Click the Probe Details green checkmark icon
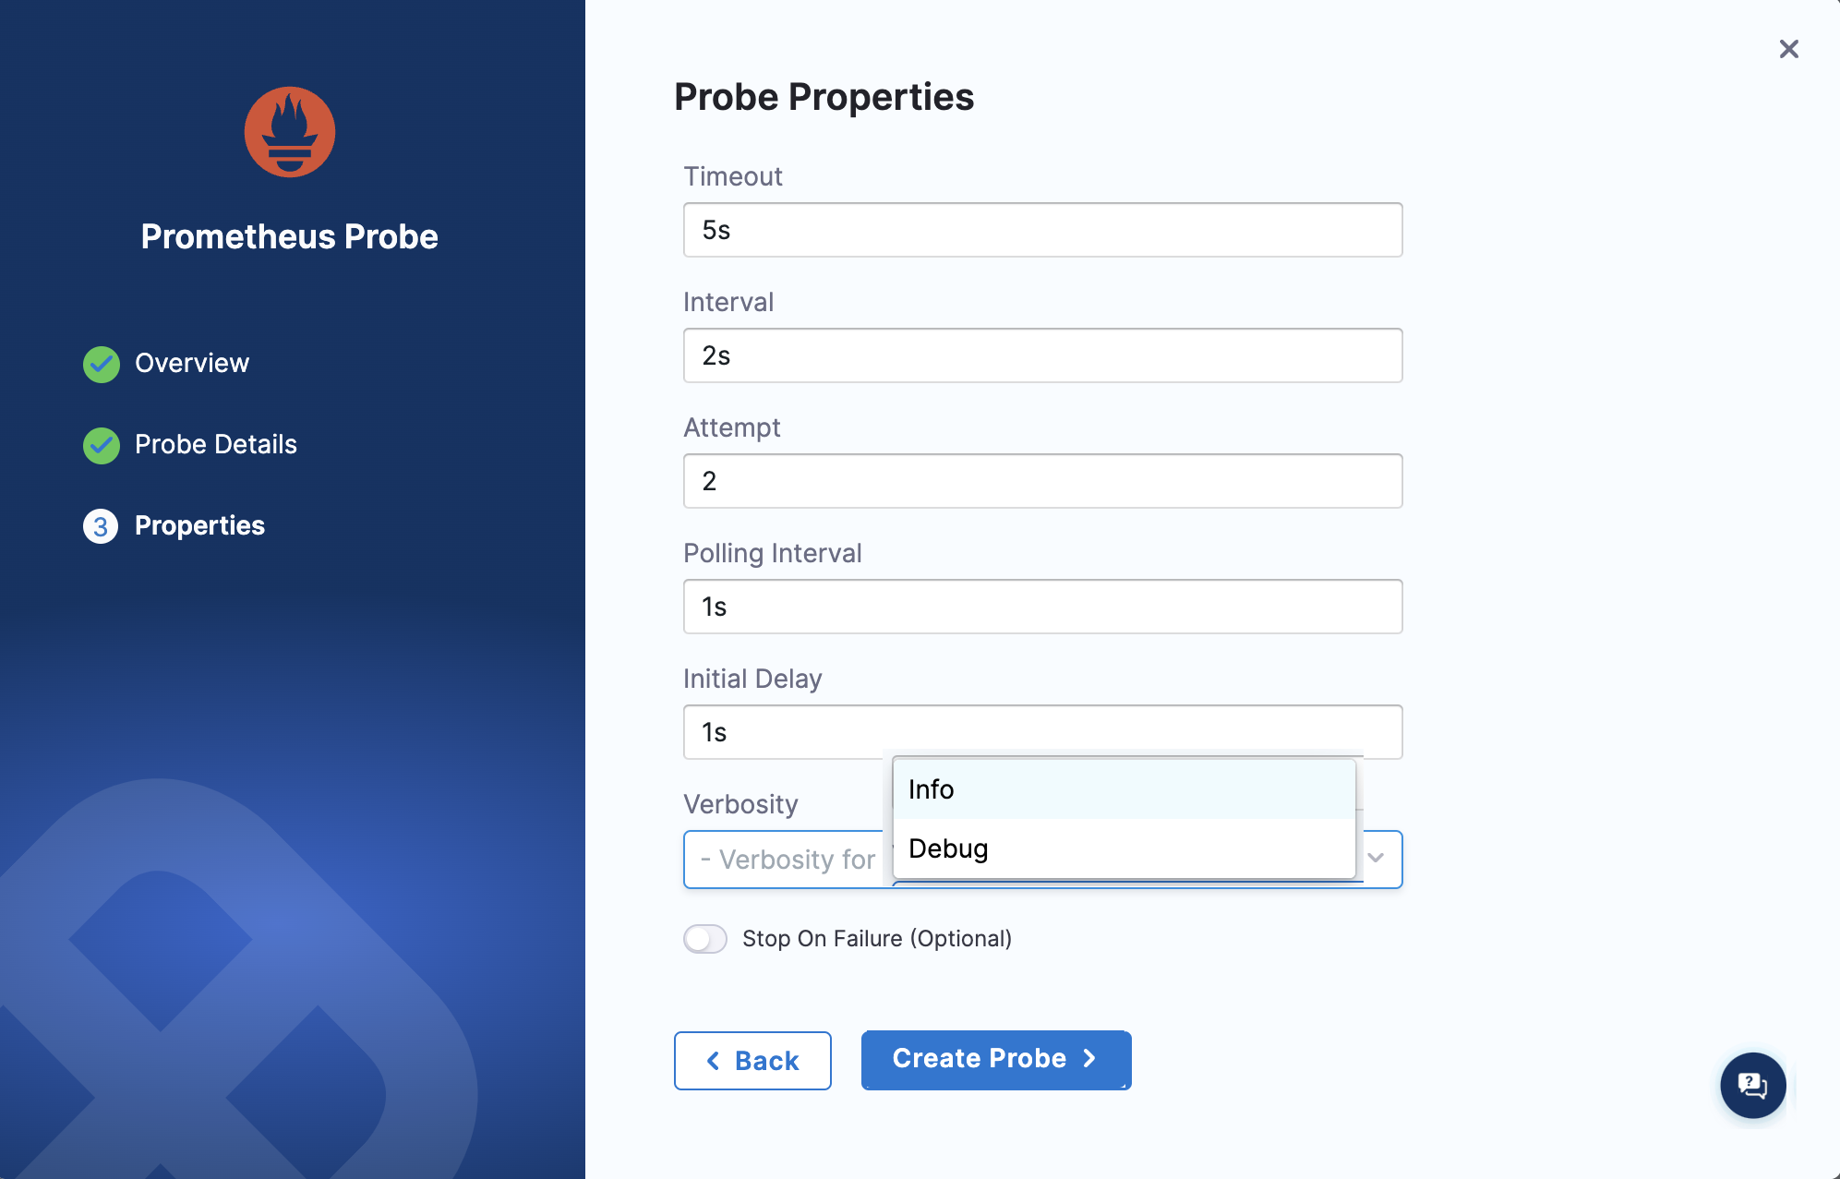 click(x=102, y=445)
